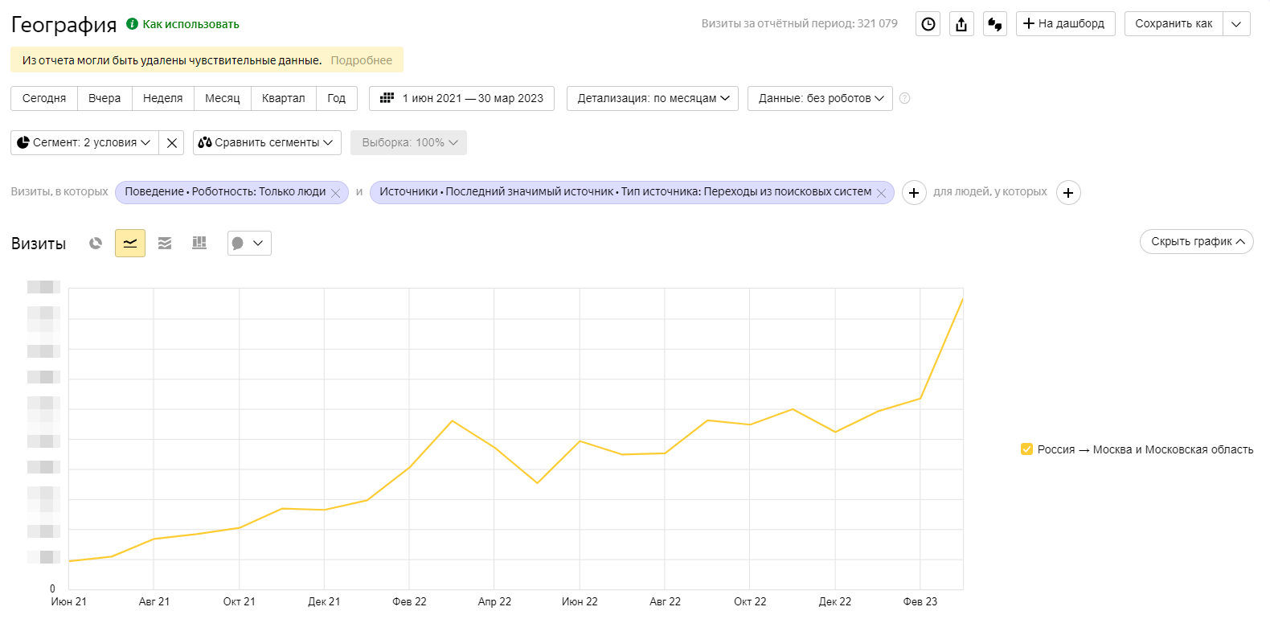Viewport: 1270px width, 619px height.
Task: Open the report history clock icon
Action: pyautogui.click(x=928, y=24)
